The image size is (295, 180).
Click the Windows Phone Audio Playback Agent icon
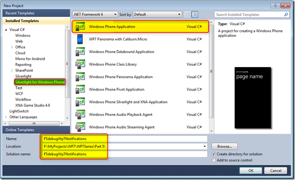coord(80,115)
